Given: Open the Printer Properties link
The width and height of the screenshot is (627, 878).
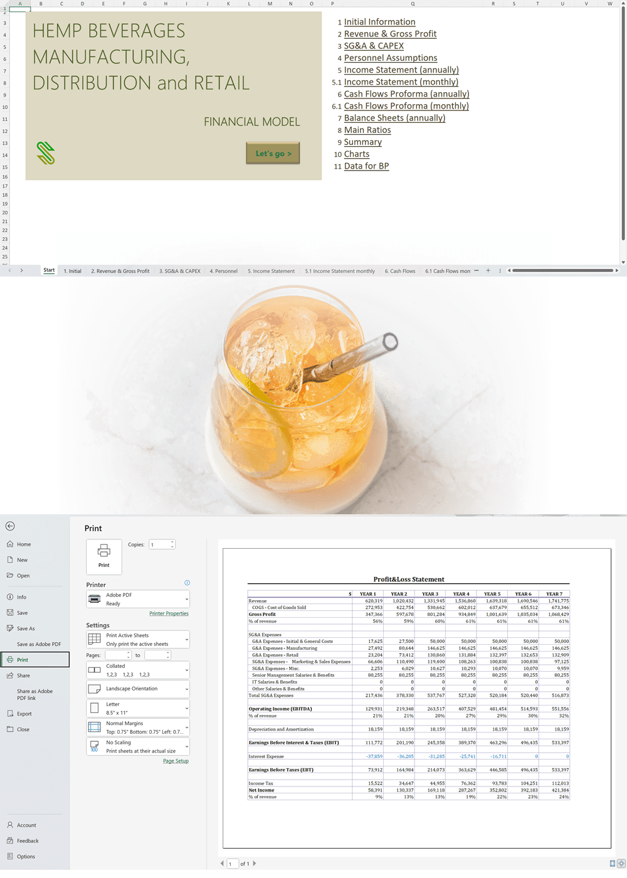Looking at the screenshot, I should point(169,613).
